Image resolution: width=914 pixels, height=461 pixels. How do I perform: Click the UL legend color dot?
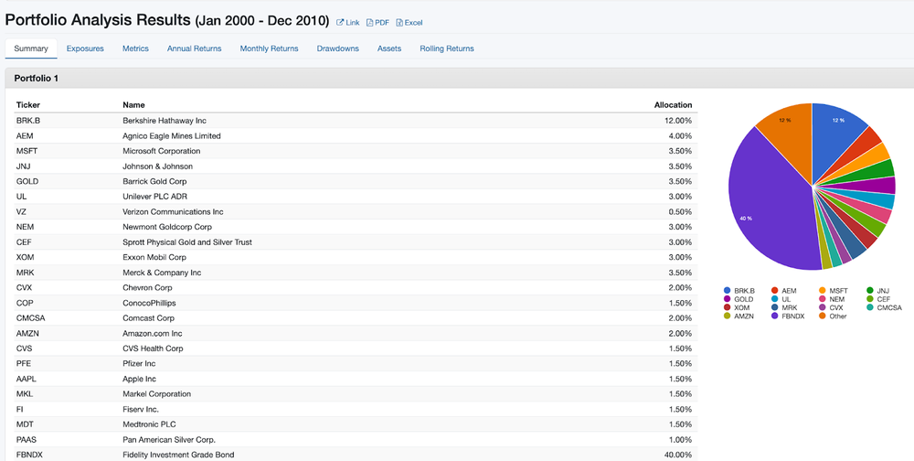pyautogui.click(x=774, y=299)
